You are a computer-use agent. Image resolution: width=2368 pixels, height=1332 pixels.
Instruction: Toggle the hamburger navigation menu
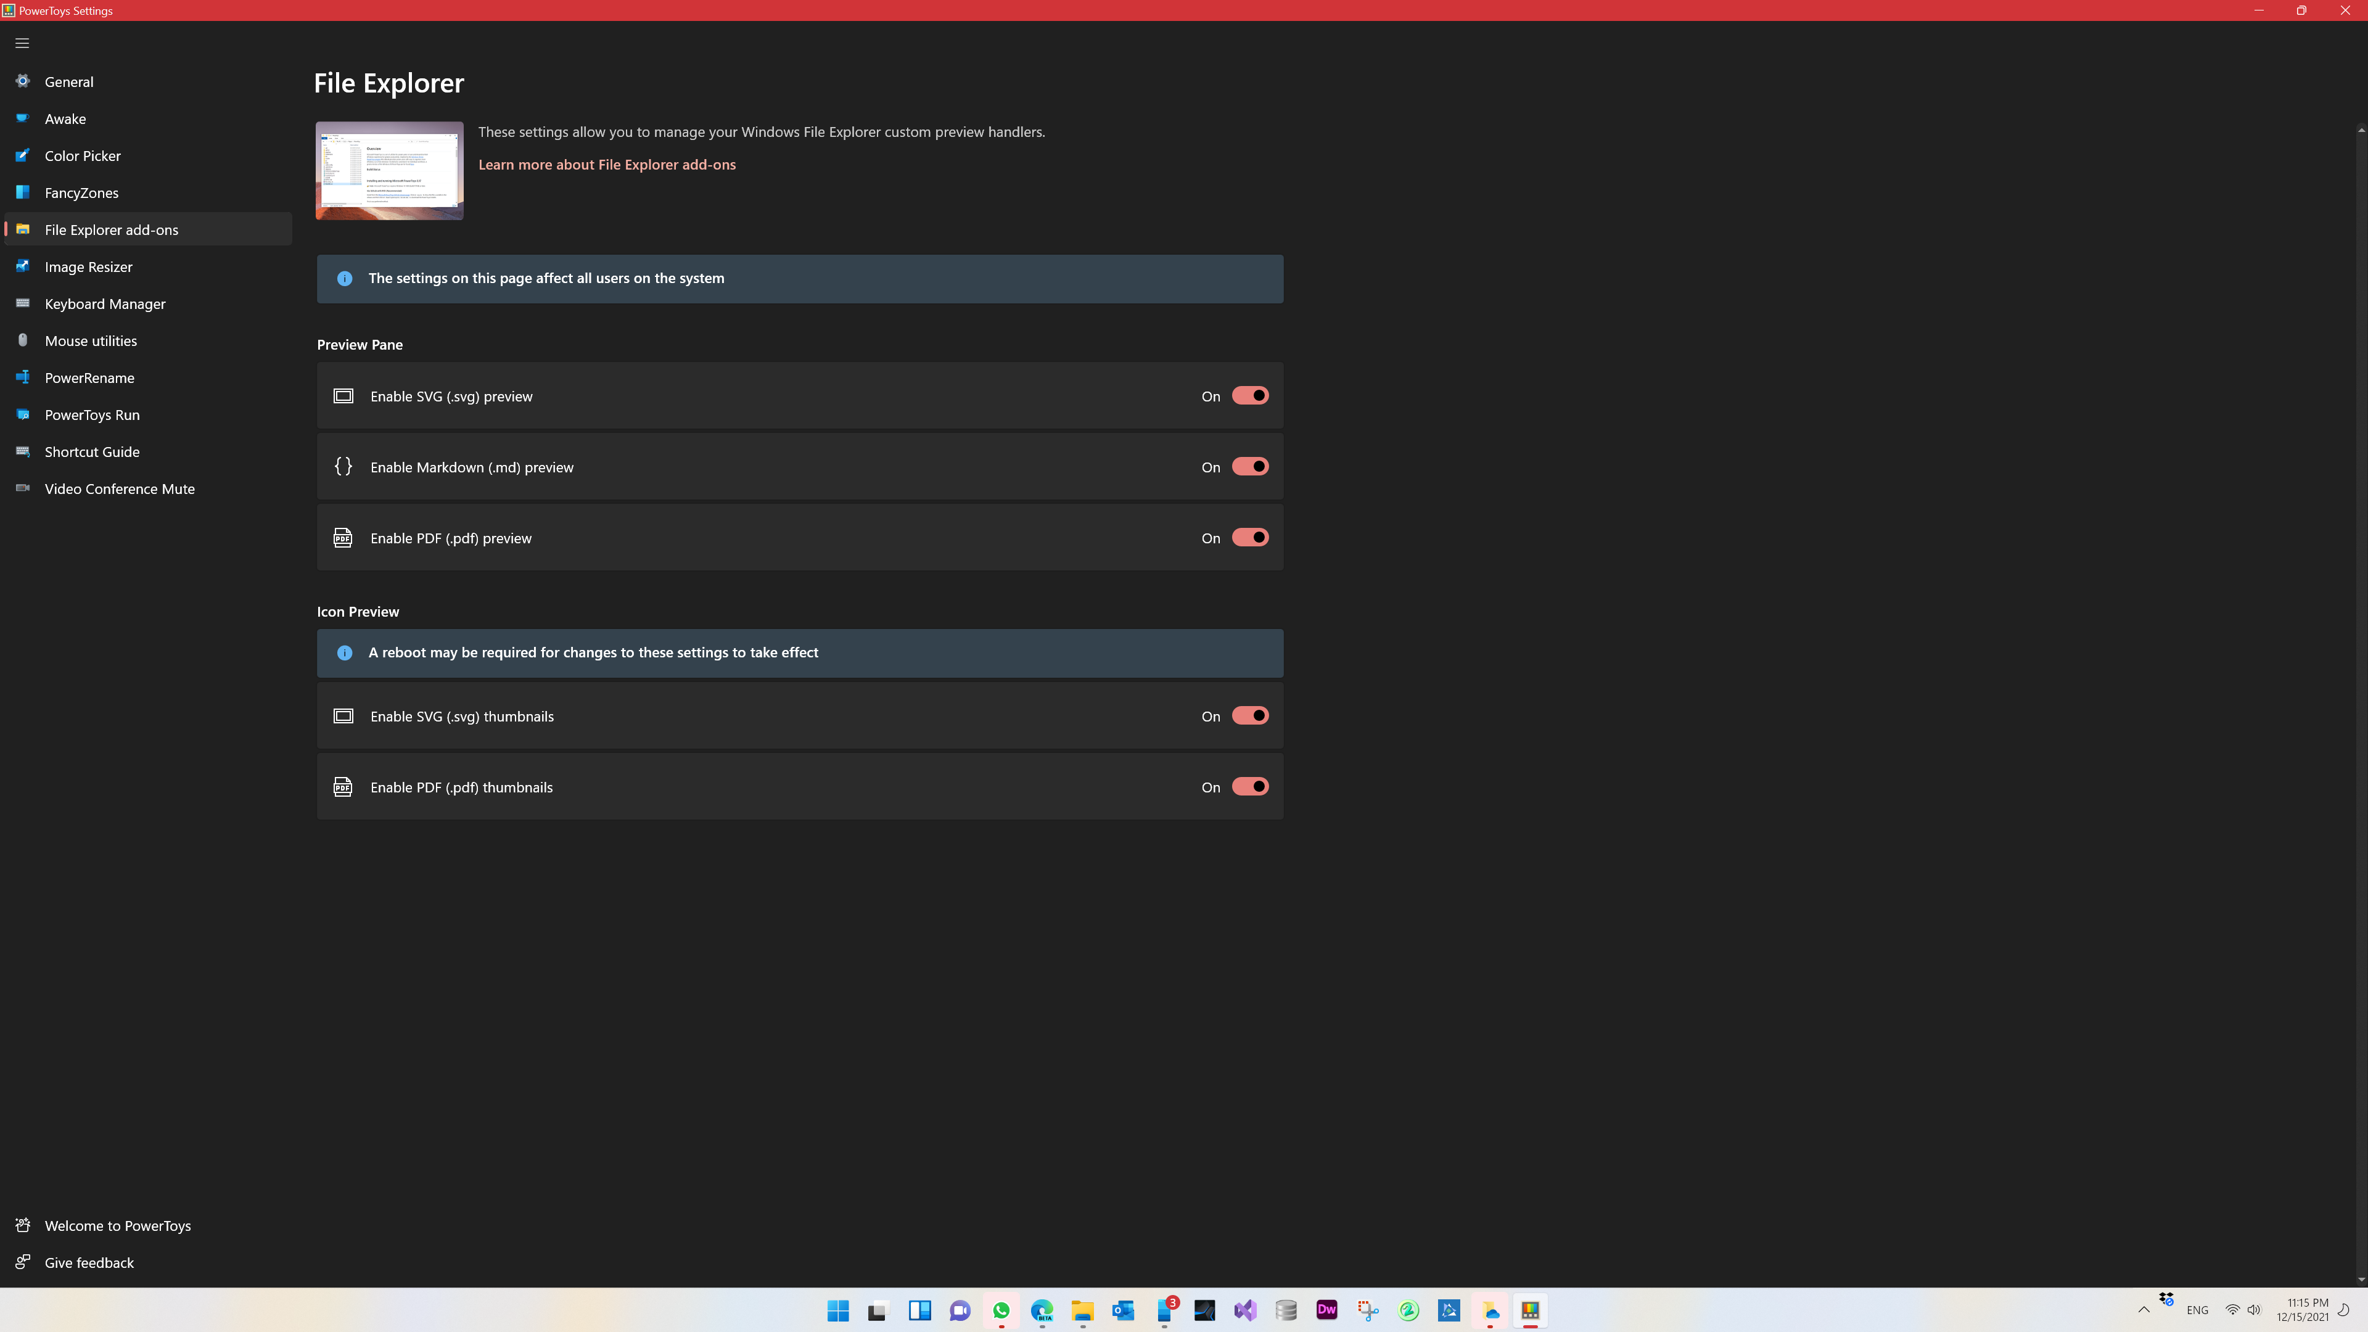pos(22,43)
